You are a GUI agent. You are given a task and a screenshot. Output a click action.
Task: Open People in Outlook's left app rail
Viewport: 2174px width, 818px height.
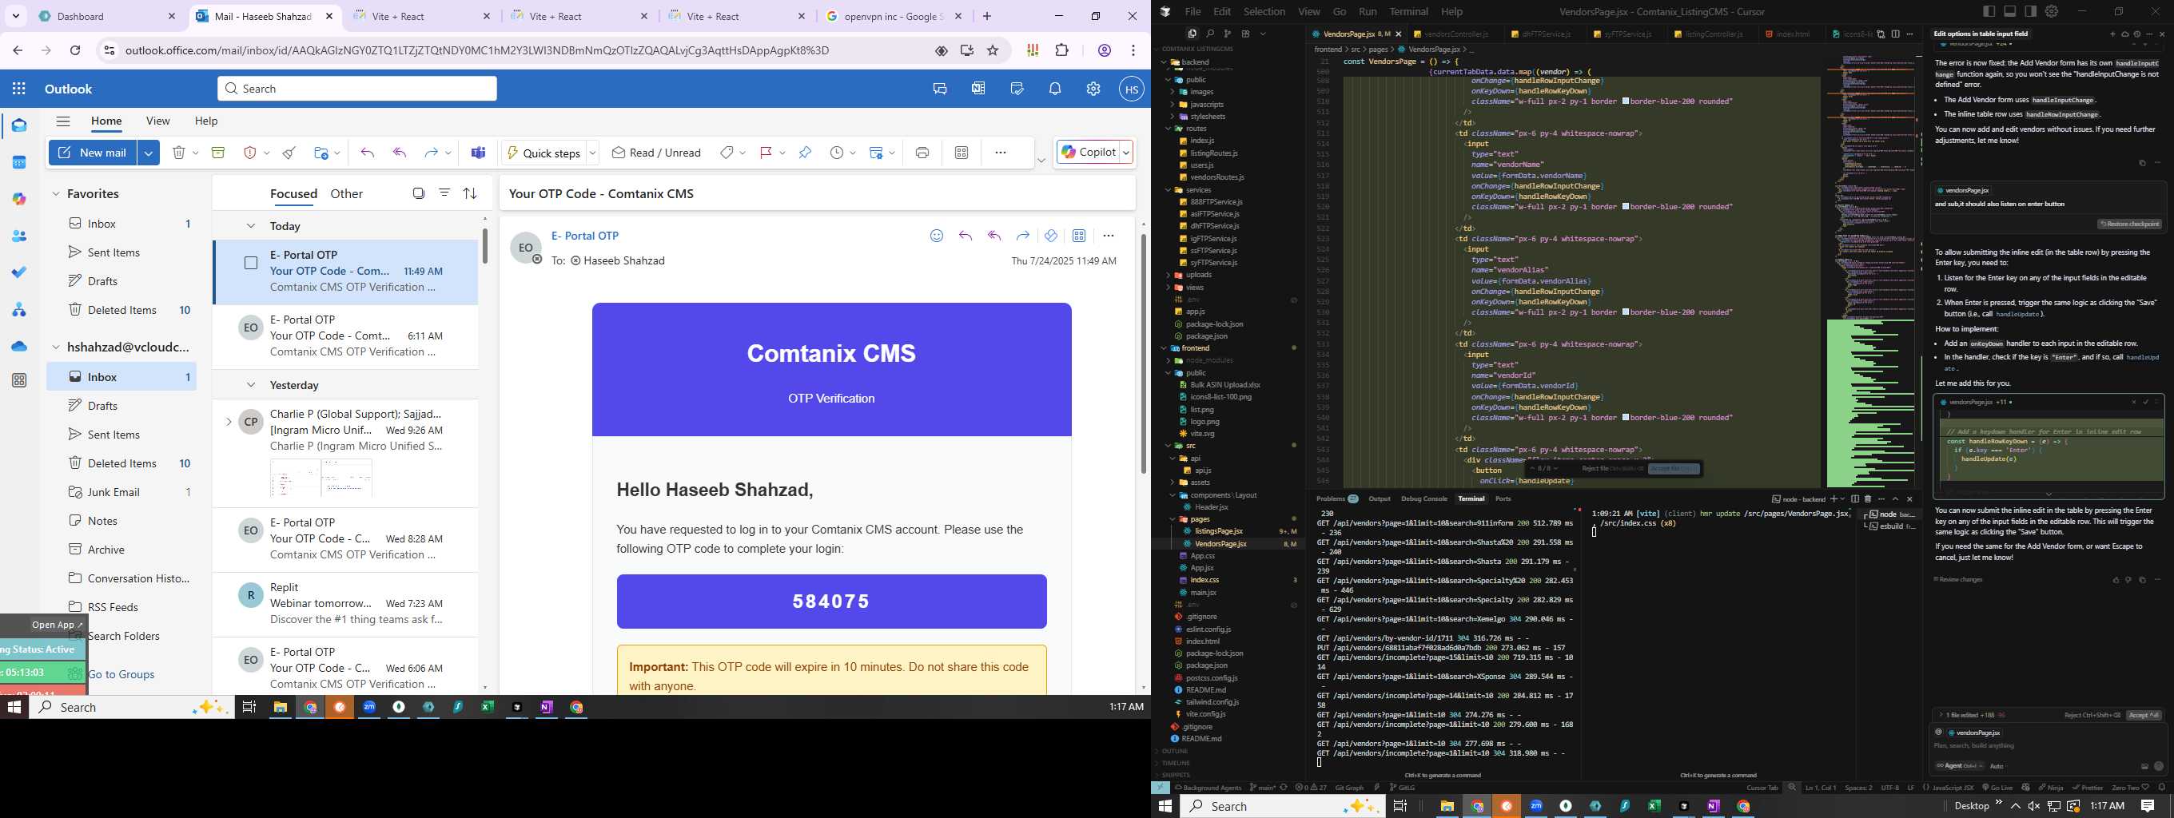coord(19,236)
